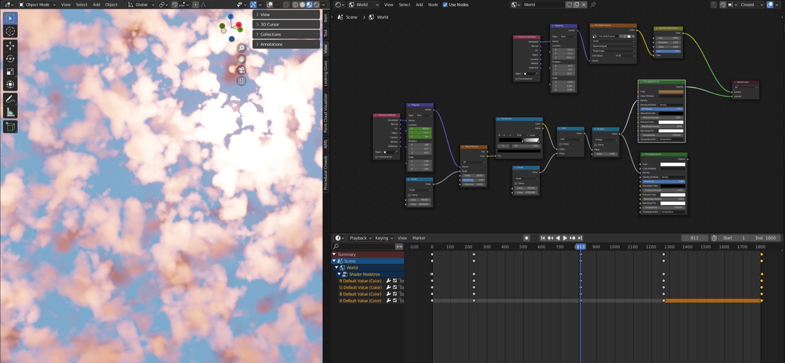Click the timeline channel search field
Image resolution: width=785 pixels, height=363 pixels.
(363, 247)
